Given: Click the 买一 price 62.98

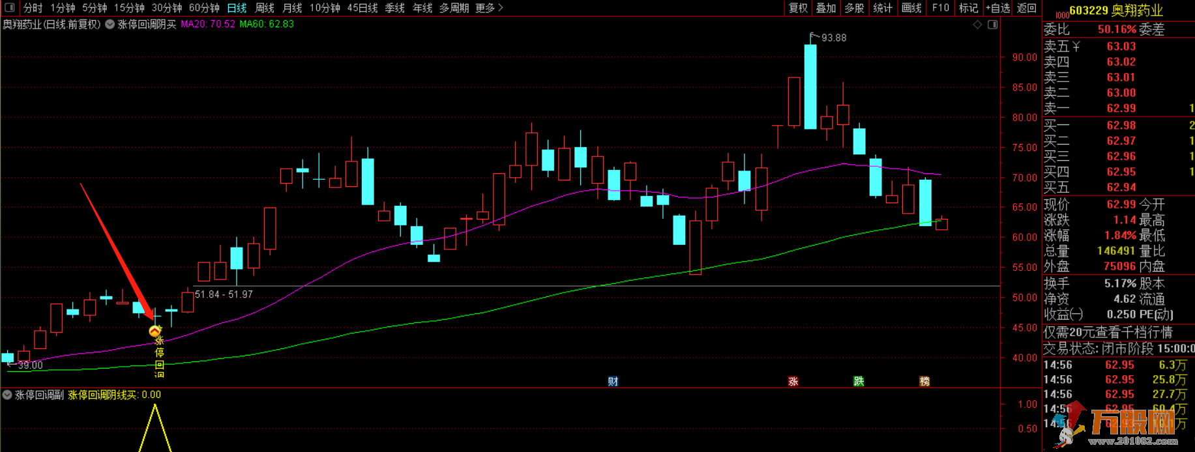Looking at the screenshot, I should (1121, 125).
